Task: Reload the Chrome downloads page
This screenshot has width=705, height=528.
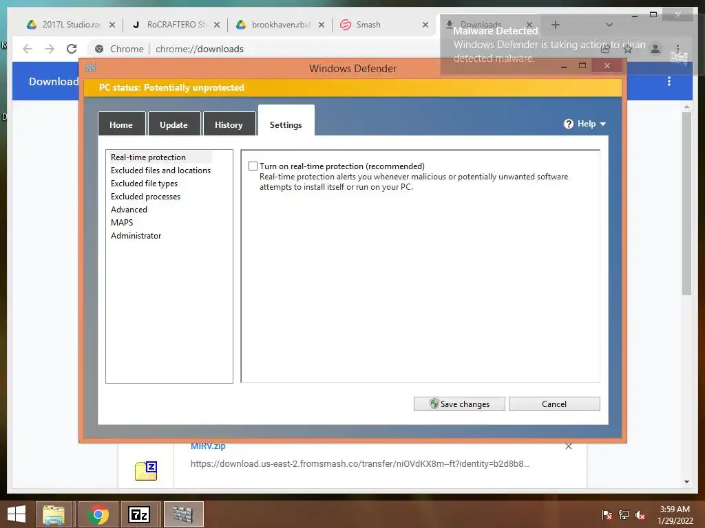Action: pyautogui.click(x=72, y=49)
